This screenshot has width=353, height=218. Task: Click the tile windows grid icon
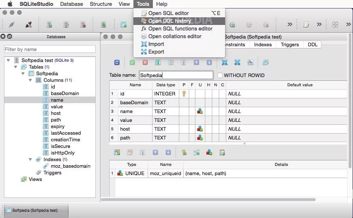pos(335,24)
